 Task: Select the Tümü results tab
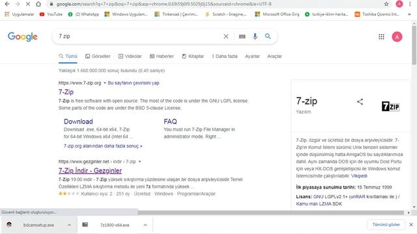(x=68, y=57)
